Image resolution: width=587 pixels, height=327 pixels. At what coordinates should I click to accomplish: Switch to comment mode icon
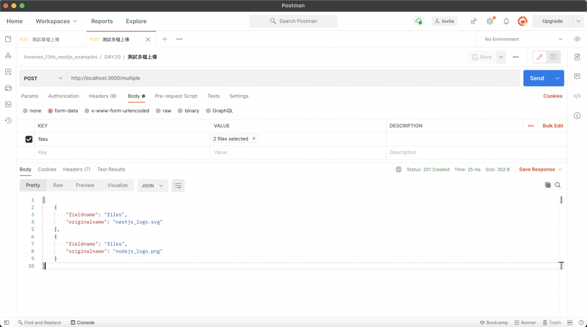tap(553, 57)
